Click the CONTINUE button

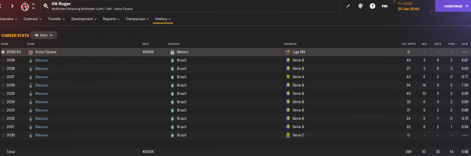coord(453,6)
